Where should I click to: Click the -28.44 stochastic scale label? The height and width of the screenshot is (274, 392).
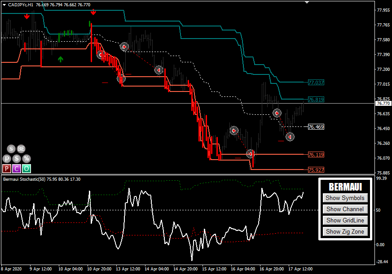[x=382, y=262]
